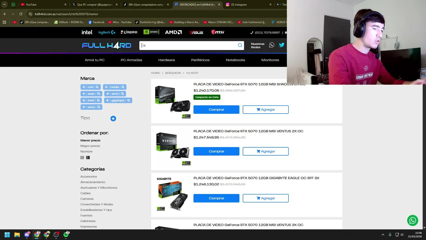Switch to grid view layout icon

click(x=82, y=158)
